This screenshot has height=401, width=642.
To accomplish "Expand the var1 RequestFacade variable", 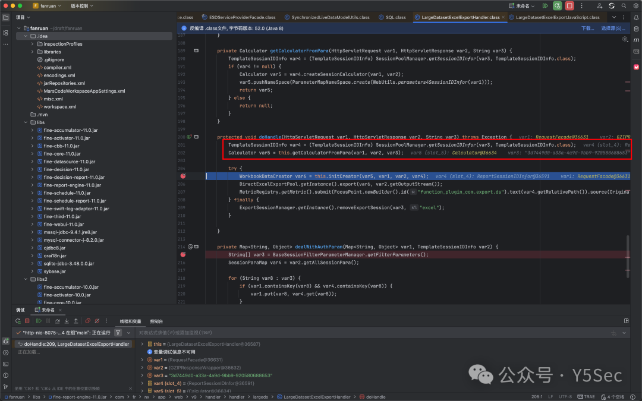I will click(x=142, y=359).
